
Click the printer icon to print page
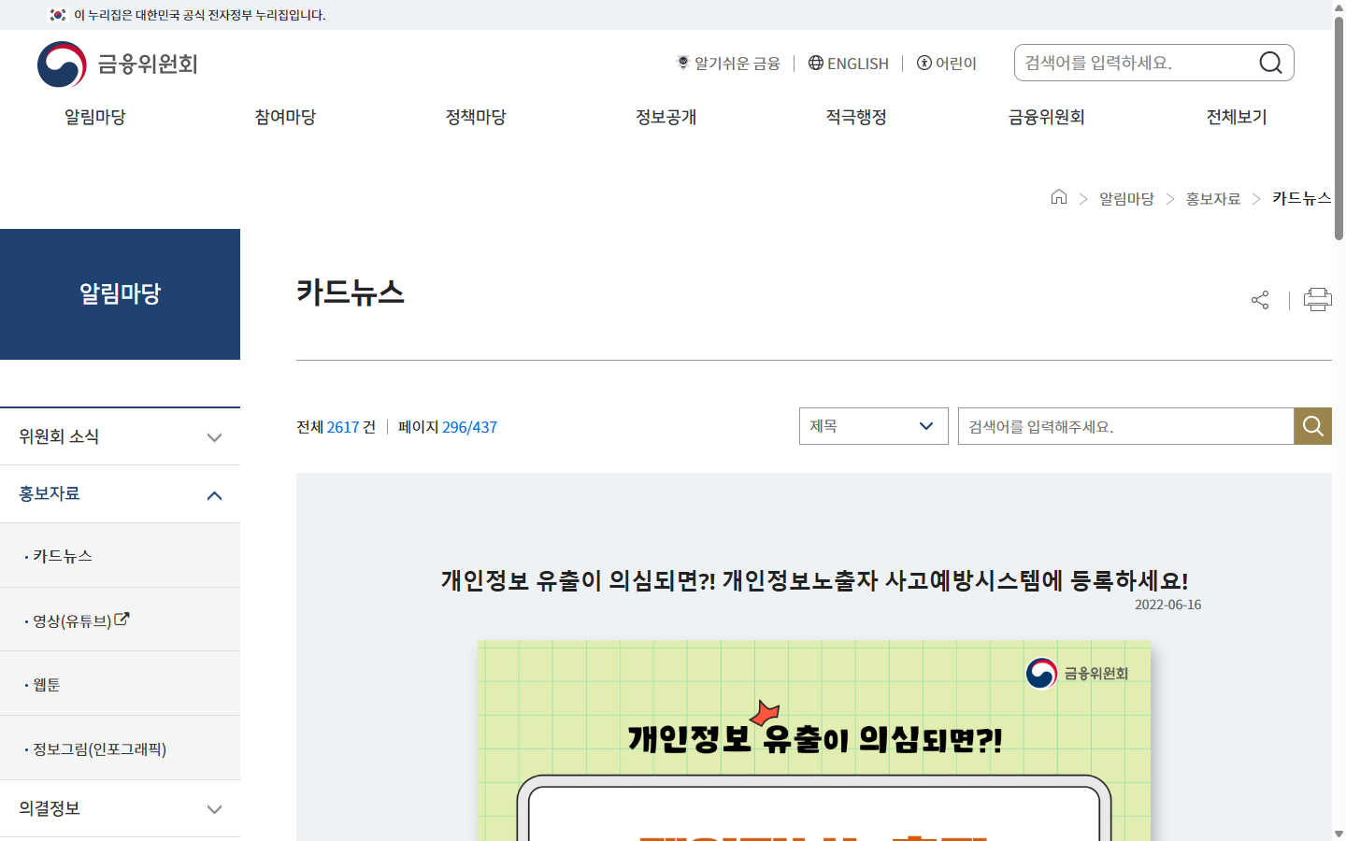1318,299
